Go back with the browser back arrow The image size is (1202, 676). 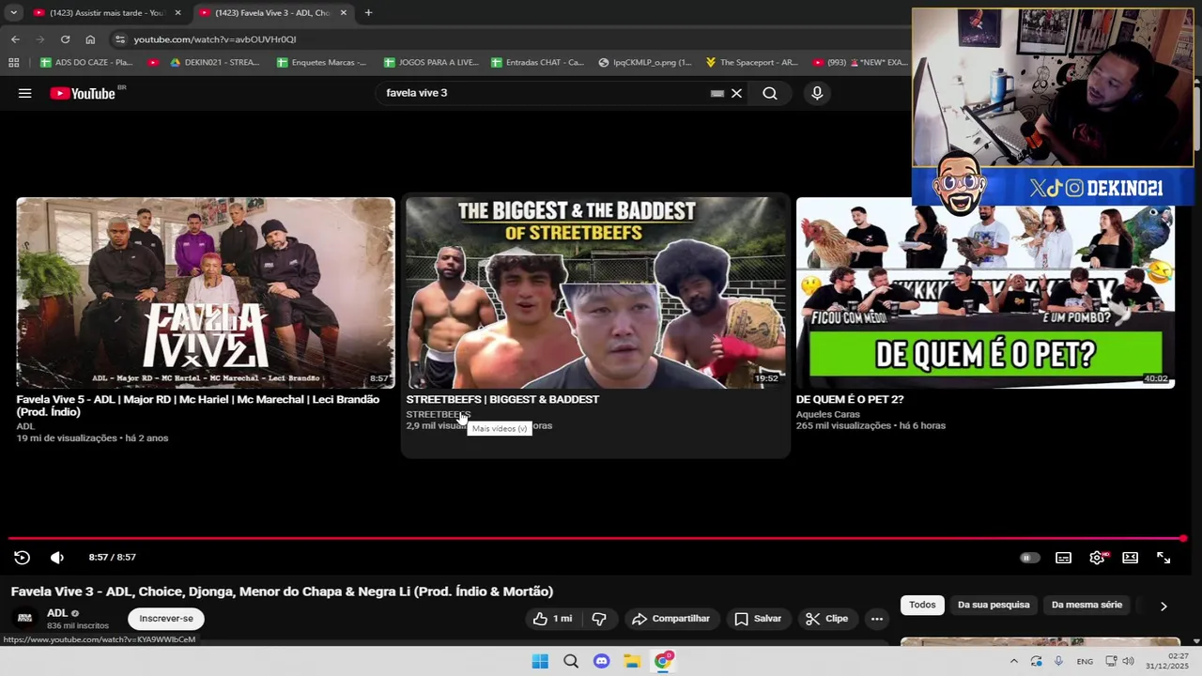coord(15,39)
